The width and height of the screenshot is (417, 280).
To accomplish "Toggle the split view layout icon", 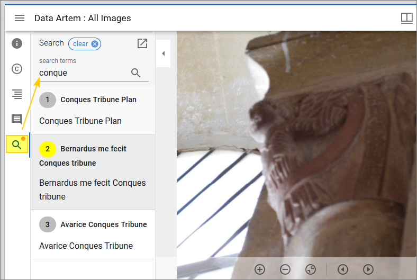I will point(406,18).
